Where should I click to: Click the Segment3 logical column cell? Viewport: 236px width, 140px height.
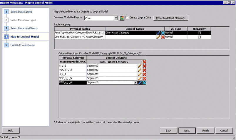[x=112, y=70]
